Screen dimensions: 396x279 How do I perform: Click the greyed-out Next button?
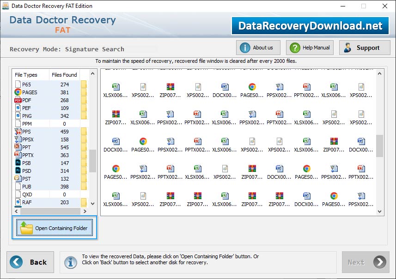coord(366,262)
